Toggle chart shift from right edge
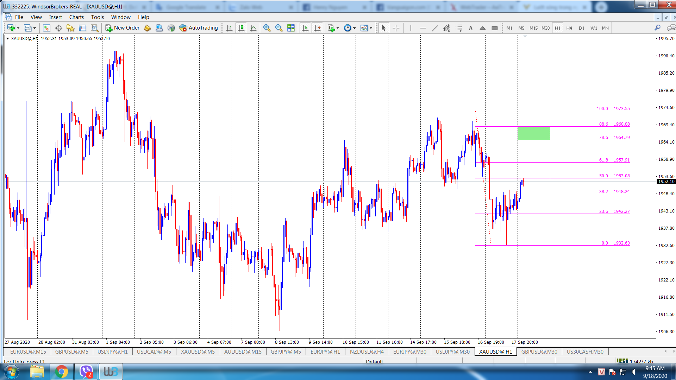The image size is (676, 380). [317, 28]
